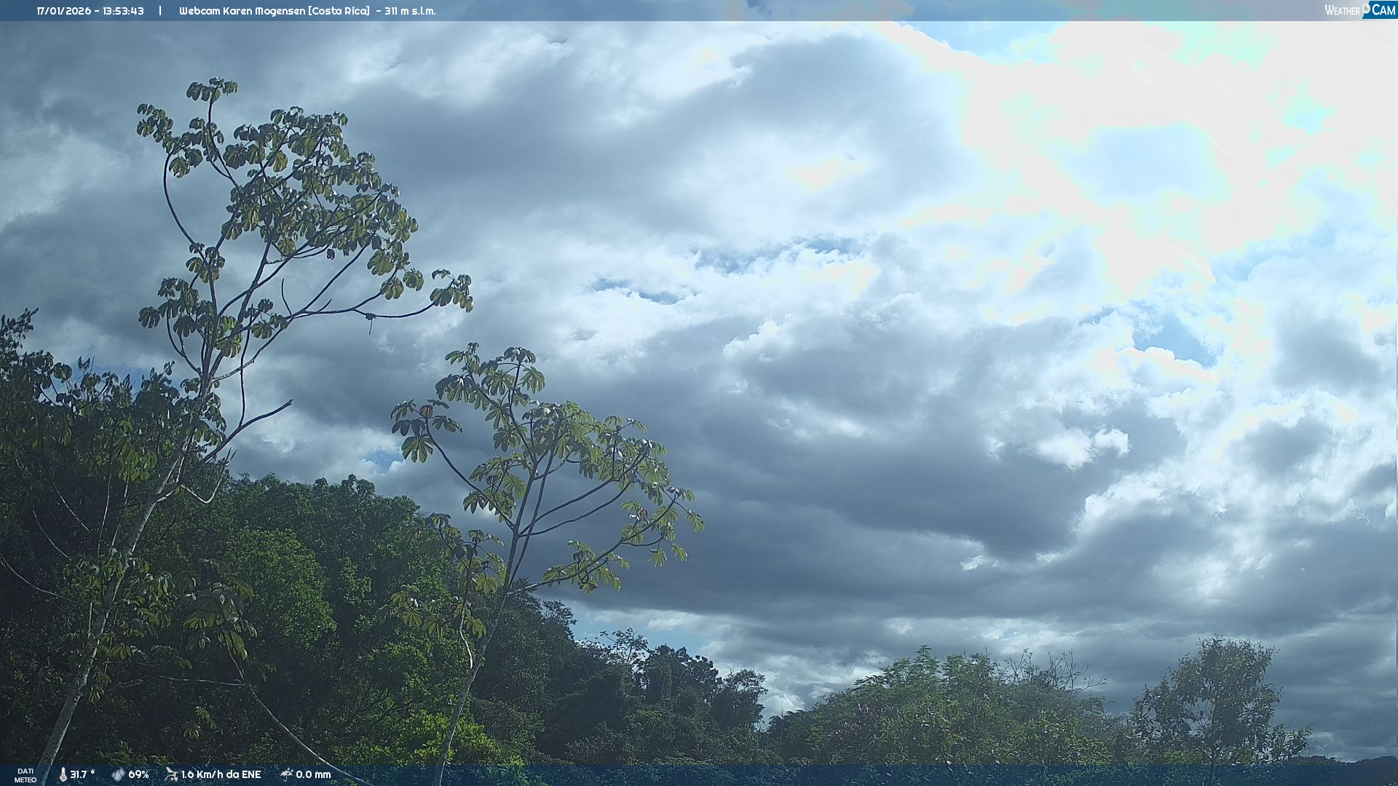1398x786 pixels.
Task: Click the vertical separator after timestamp
Action: coord(160,11)
